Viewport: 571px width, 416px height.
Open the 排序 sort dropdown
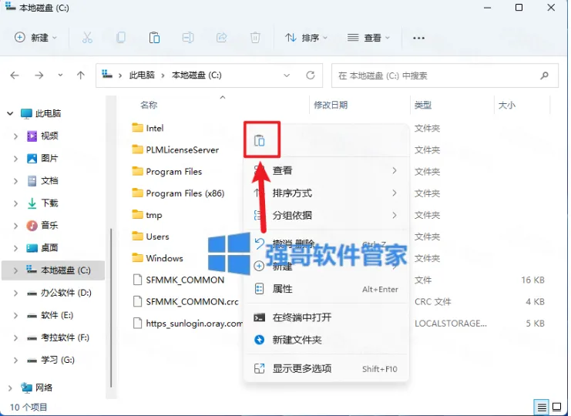pyautogui.click(x=306, y=38)
